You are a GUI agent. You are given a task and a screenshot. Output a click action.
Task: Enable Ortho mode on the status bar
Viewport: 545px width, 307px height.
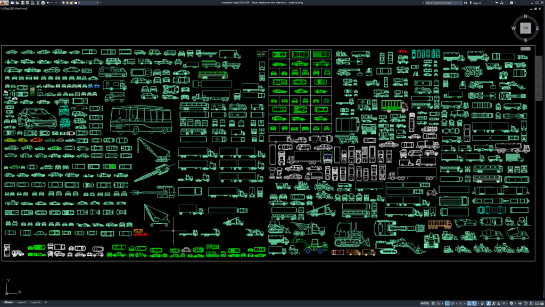coord(447,303)
